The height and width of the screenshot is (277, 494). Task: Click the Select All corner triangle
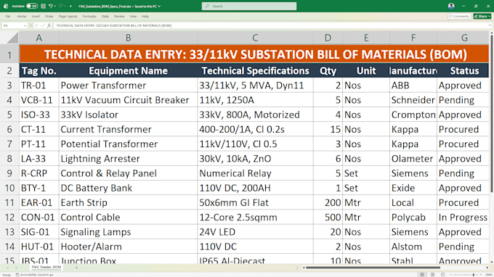(x=12, y=38)
